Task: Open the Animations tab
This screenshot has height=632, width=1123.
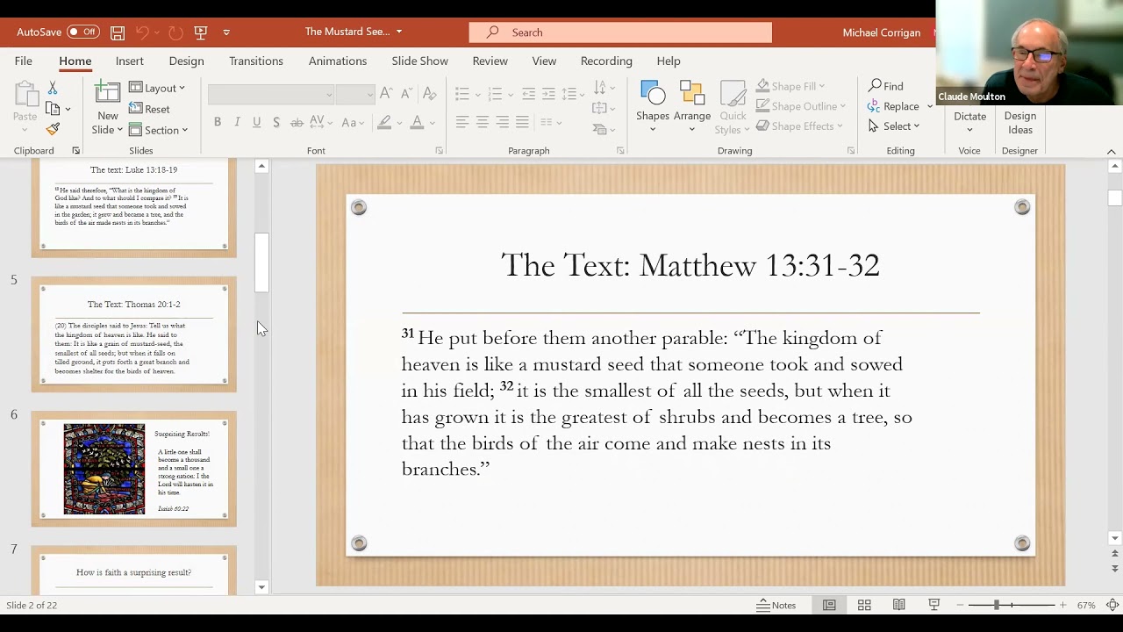Action: pos(338,61)
